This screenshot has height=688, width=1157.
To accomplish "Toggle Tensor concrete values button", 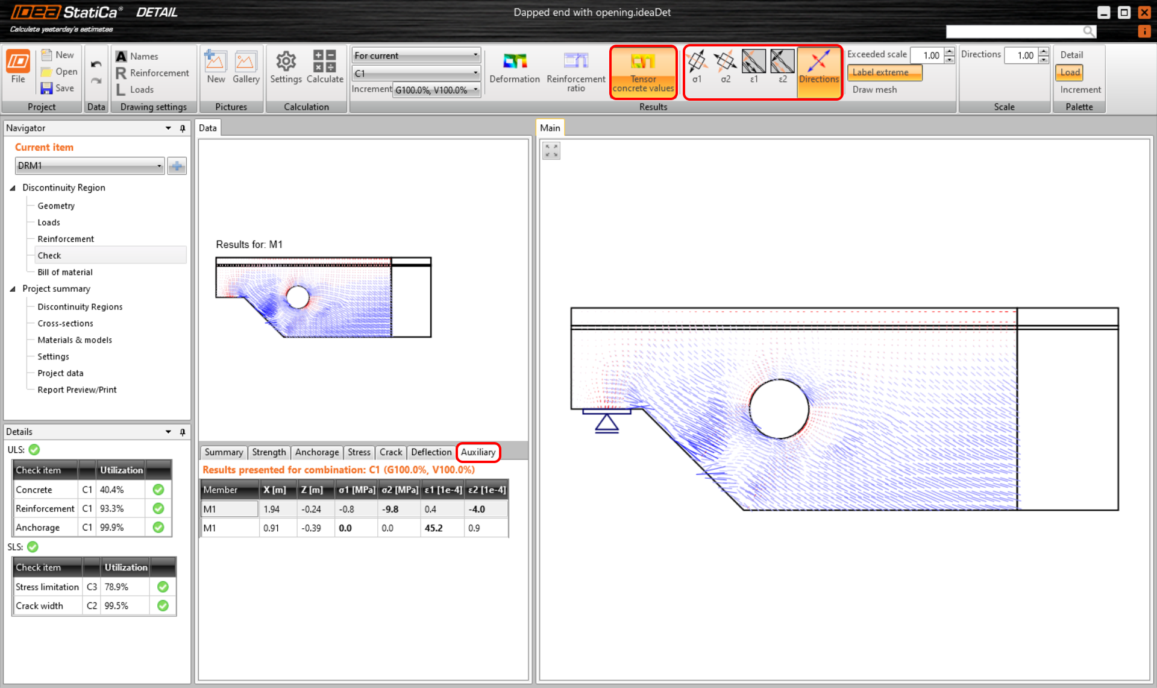I will [x=643, y=72].
